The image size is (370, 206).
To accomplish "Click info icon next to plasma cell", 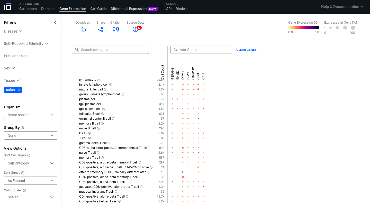I will 98,99.
